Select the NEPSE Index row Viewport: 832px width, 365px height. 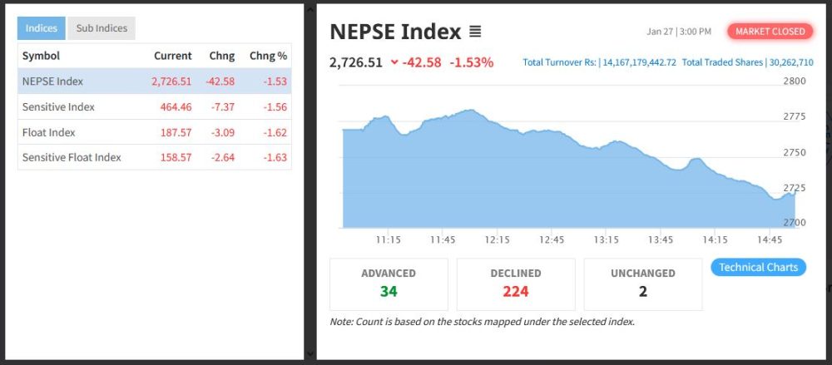155,81
